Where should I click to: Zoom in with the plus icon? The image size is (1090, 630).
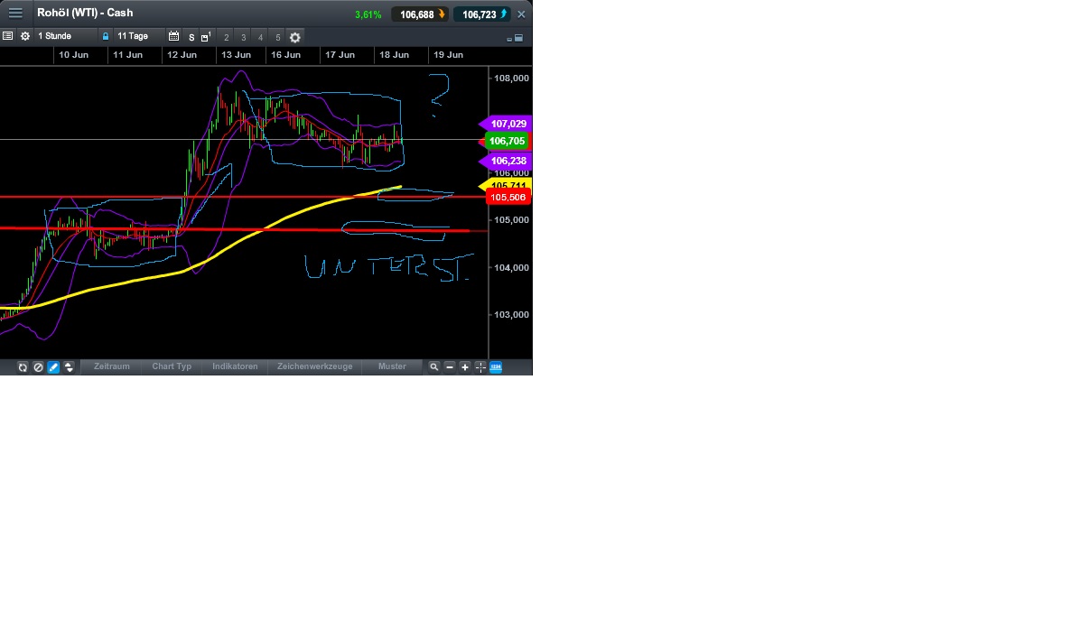point(464,366)
